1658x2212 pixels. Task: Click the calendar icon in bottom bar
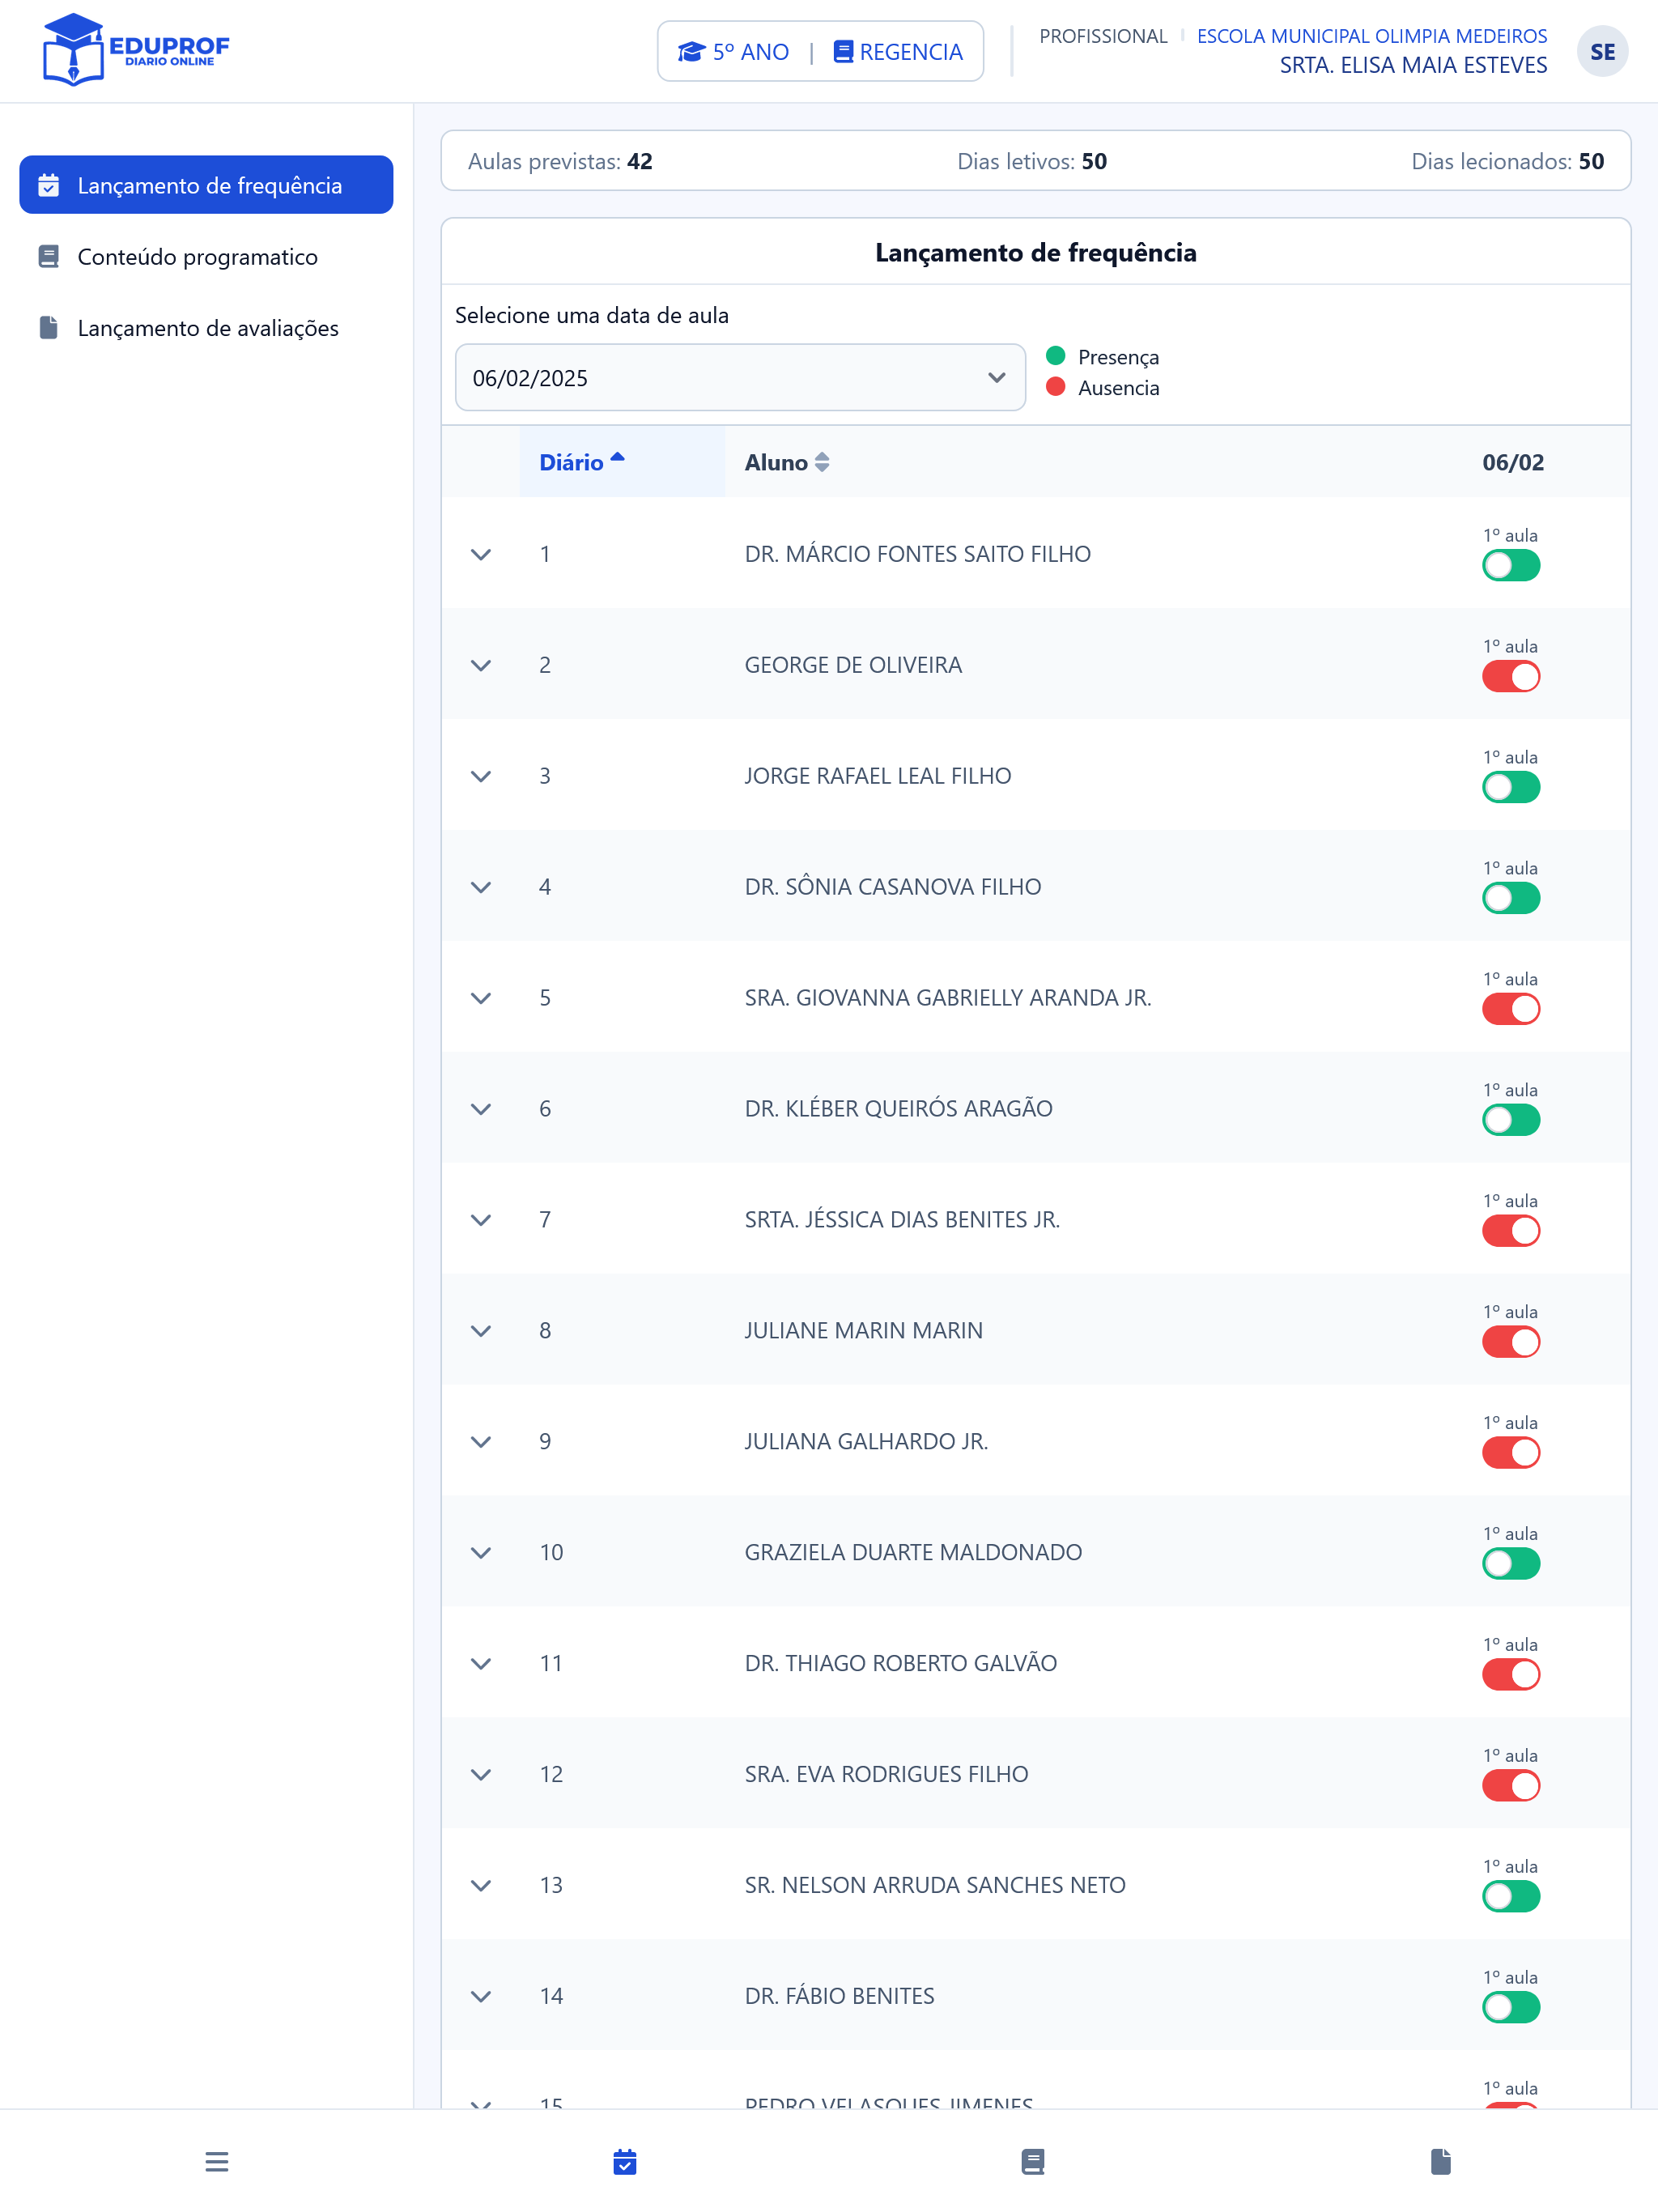(x=625, y=2161)
